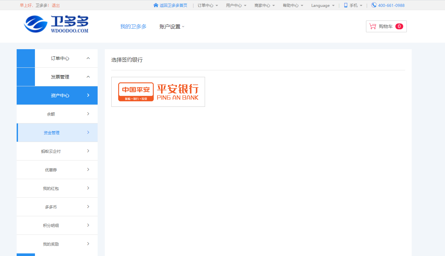
Task: Select the 平安银行 Ping An Bank option
Action: click(158, 92)
